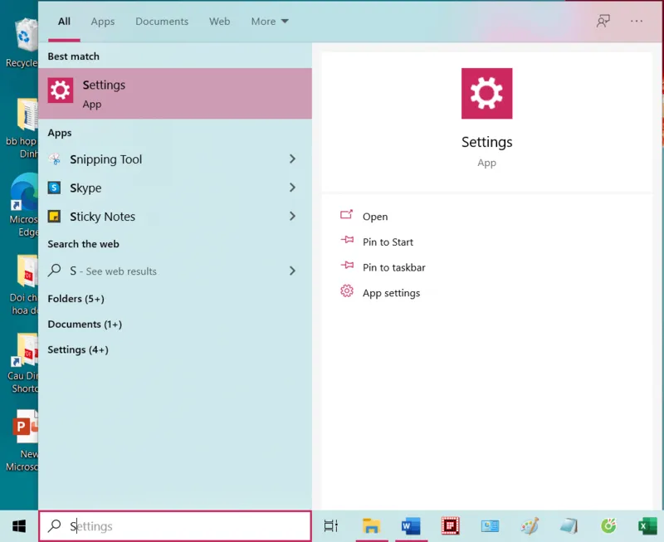The image size is (664, 542).
Task: Switch to the Apps tab
Action: coord(103,22)
